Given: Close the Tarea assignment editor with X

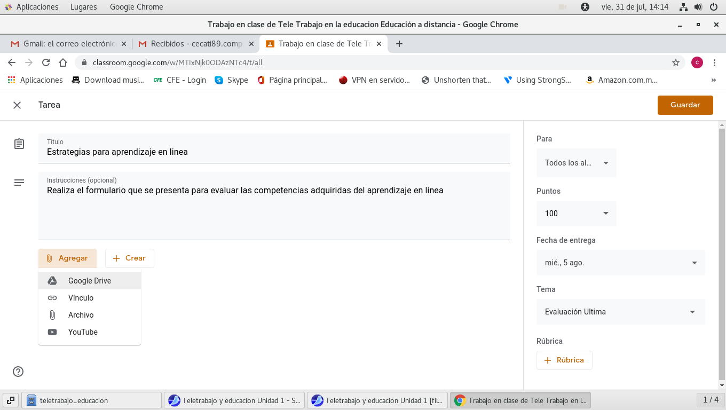Looking at the screenshot, I should [x=17, y=105].
